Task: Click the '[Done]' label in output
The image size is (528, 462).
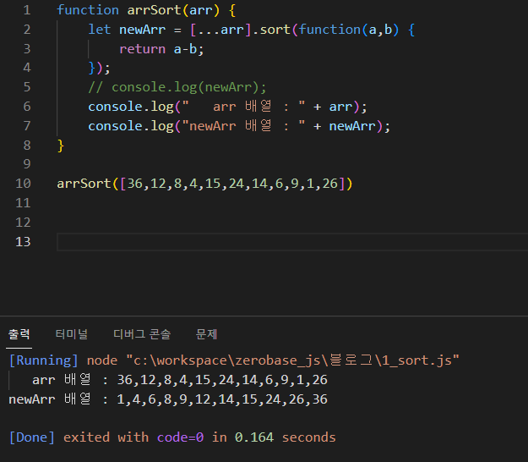Action: point(32,437)
